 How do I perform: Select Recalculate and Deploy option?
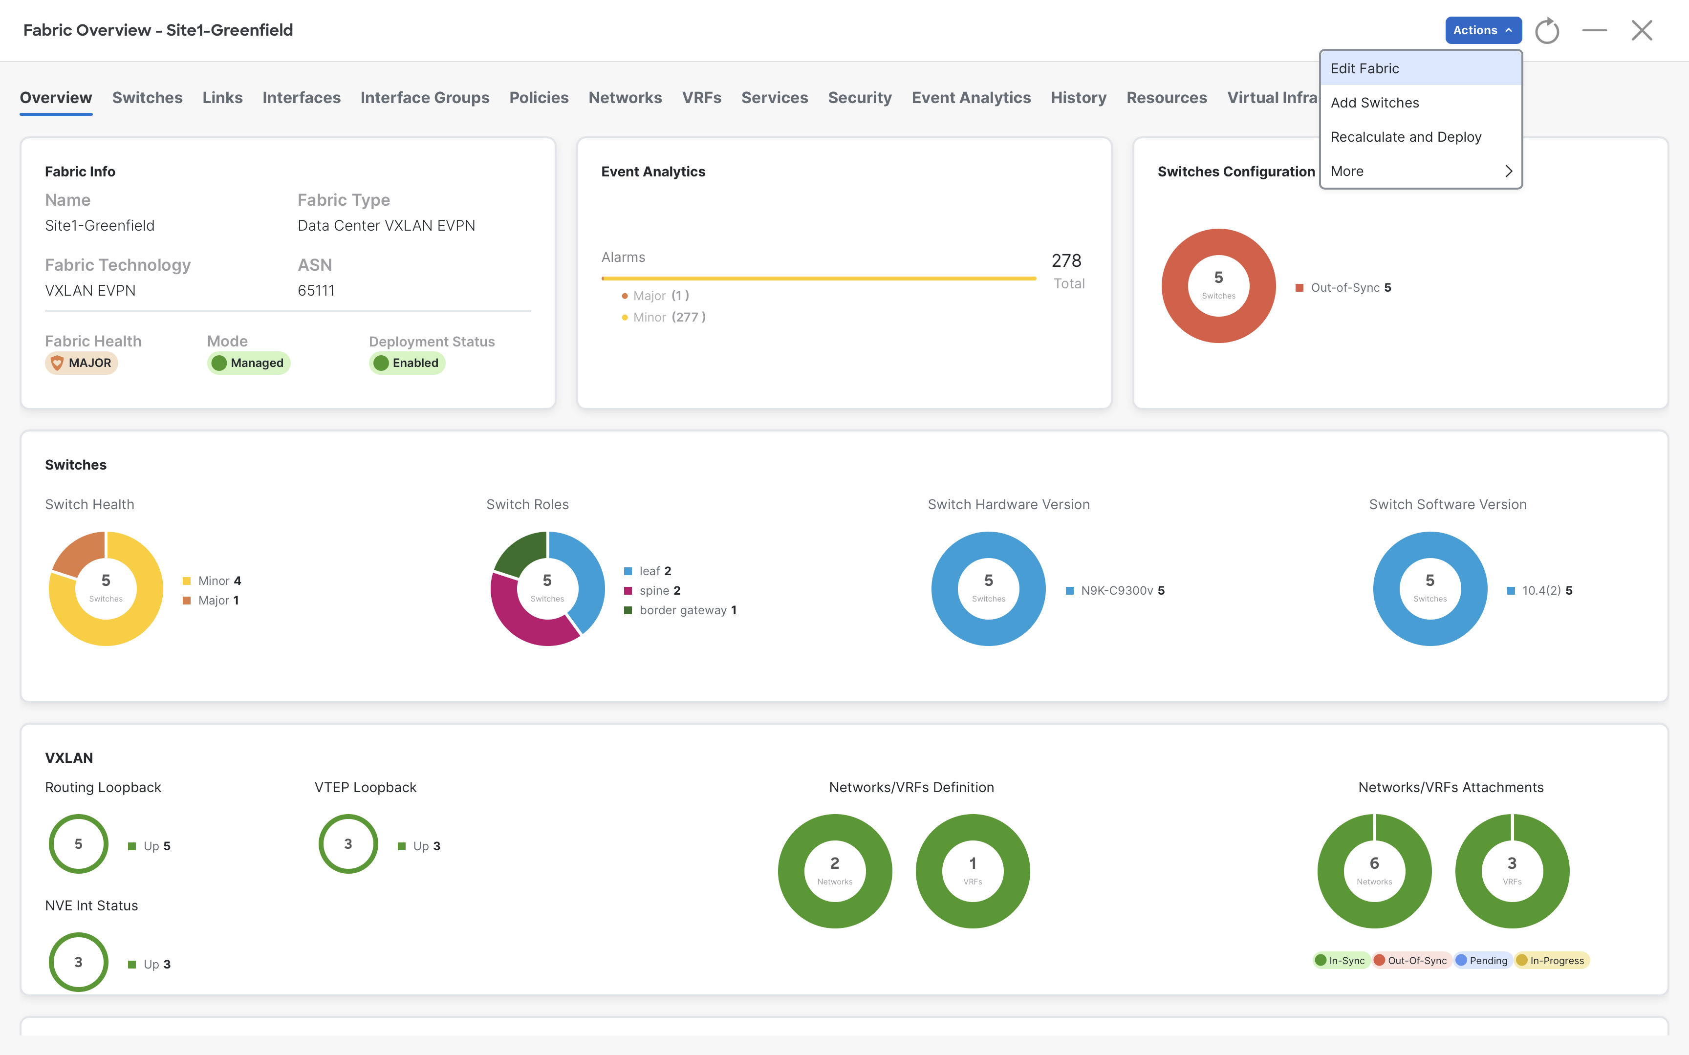coord(1420,137)
